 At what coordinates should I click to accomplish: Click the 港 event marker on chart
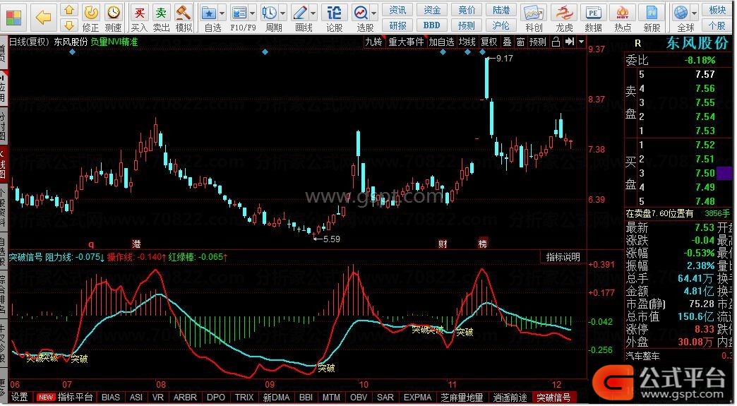tap(136, 244)
